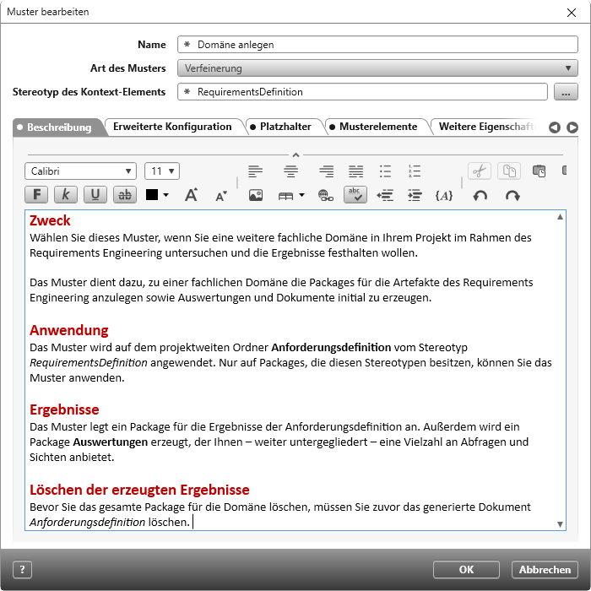Switch to the Erweiterte Konfiguration tab
This screenshot has width=591, height=591.
click(x=172, y=127)
